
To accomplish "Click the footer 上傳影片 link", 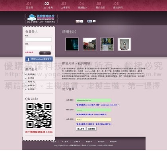I will pyautogui.click(x=77, y=141).
